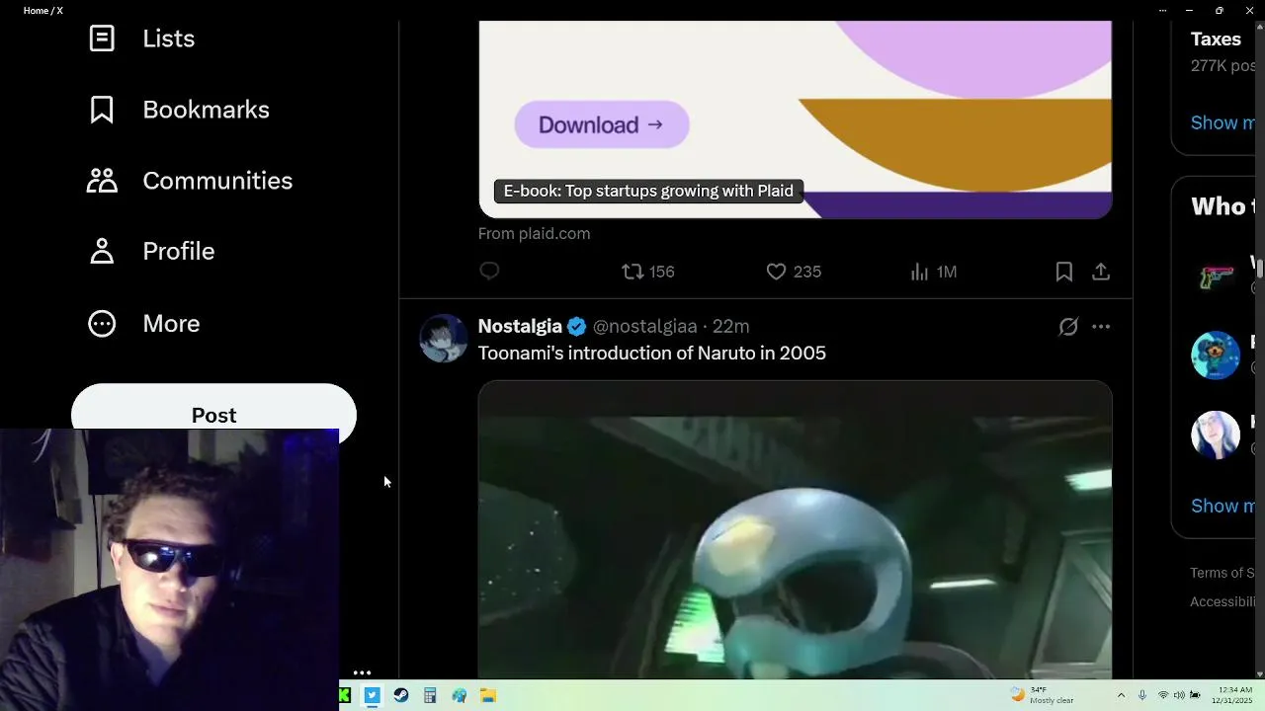Open the Accessibility footer link
The width and height of the screenshot is (1265, 711).
point(1223,601)
